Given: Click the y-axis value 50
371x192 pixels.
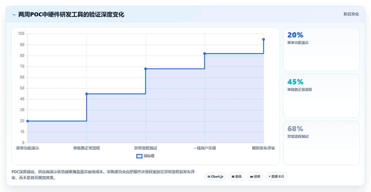Looking at the screenshot, I should (x=22, y=88).
